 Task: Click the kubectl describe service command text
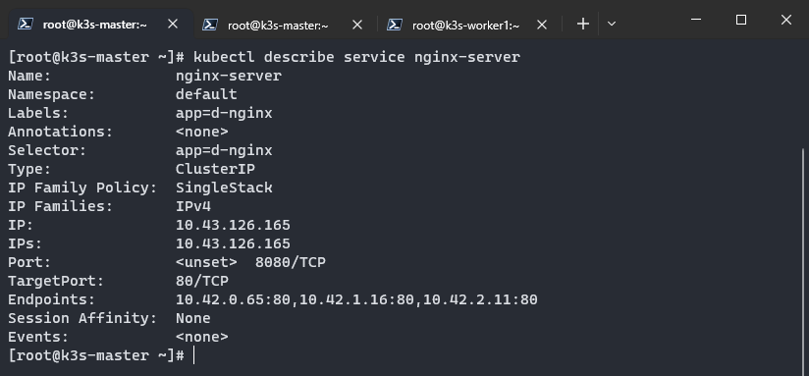coord(298,57)
